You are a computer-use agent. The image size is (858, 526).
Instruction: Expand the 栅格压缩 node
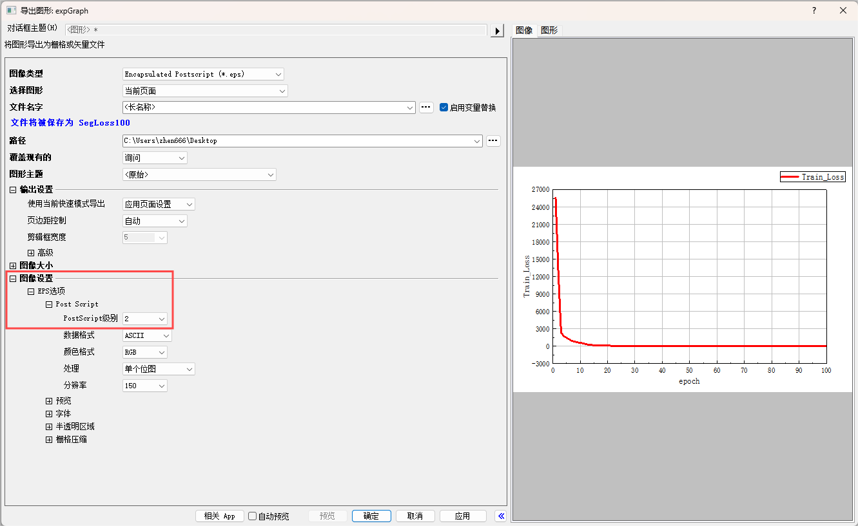[49, 440]
